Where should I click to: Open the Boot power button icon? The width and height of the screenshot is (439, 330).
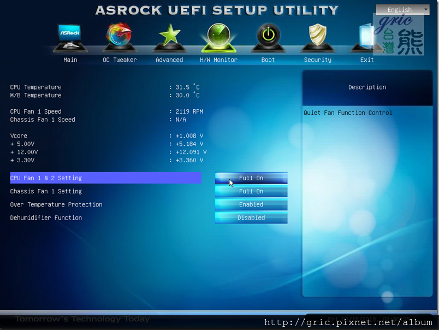(268, 38)
